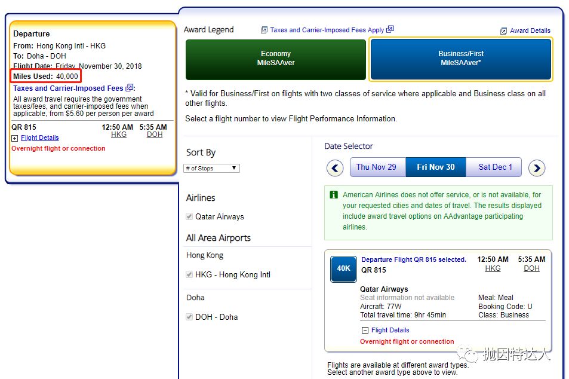Open Taxes and Carrier-Imposed Fees link in Departure panel
This screenshot has width=569, height=379.
(x=68, y=88)
